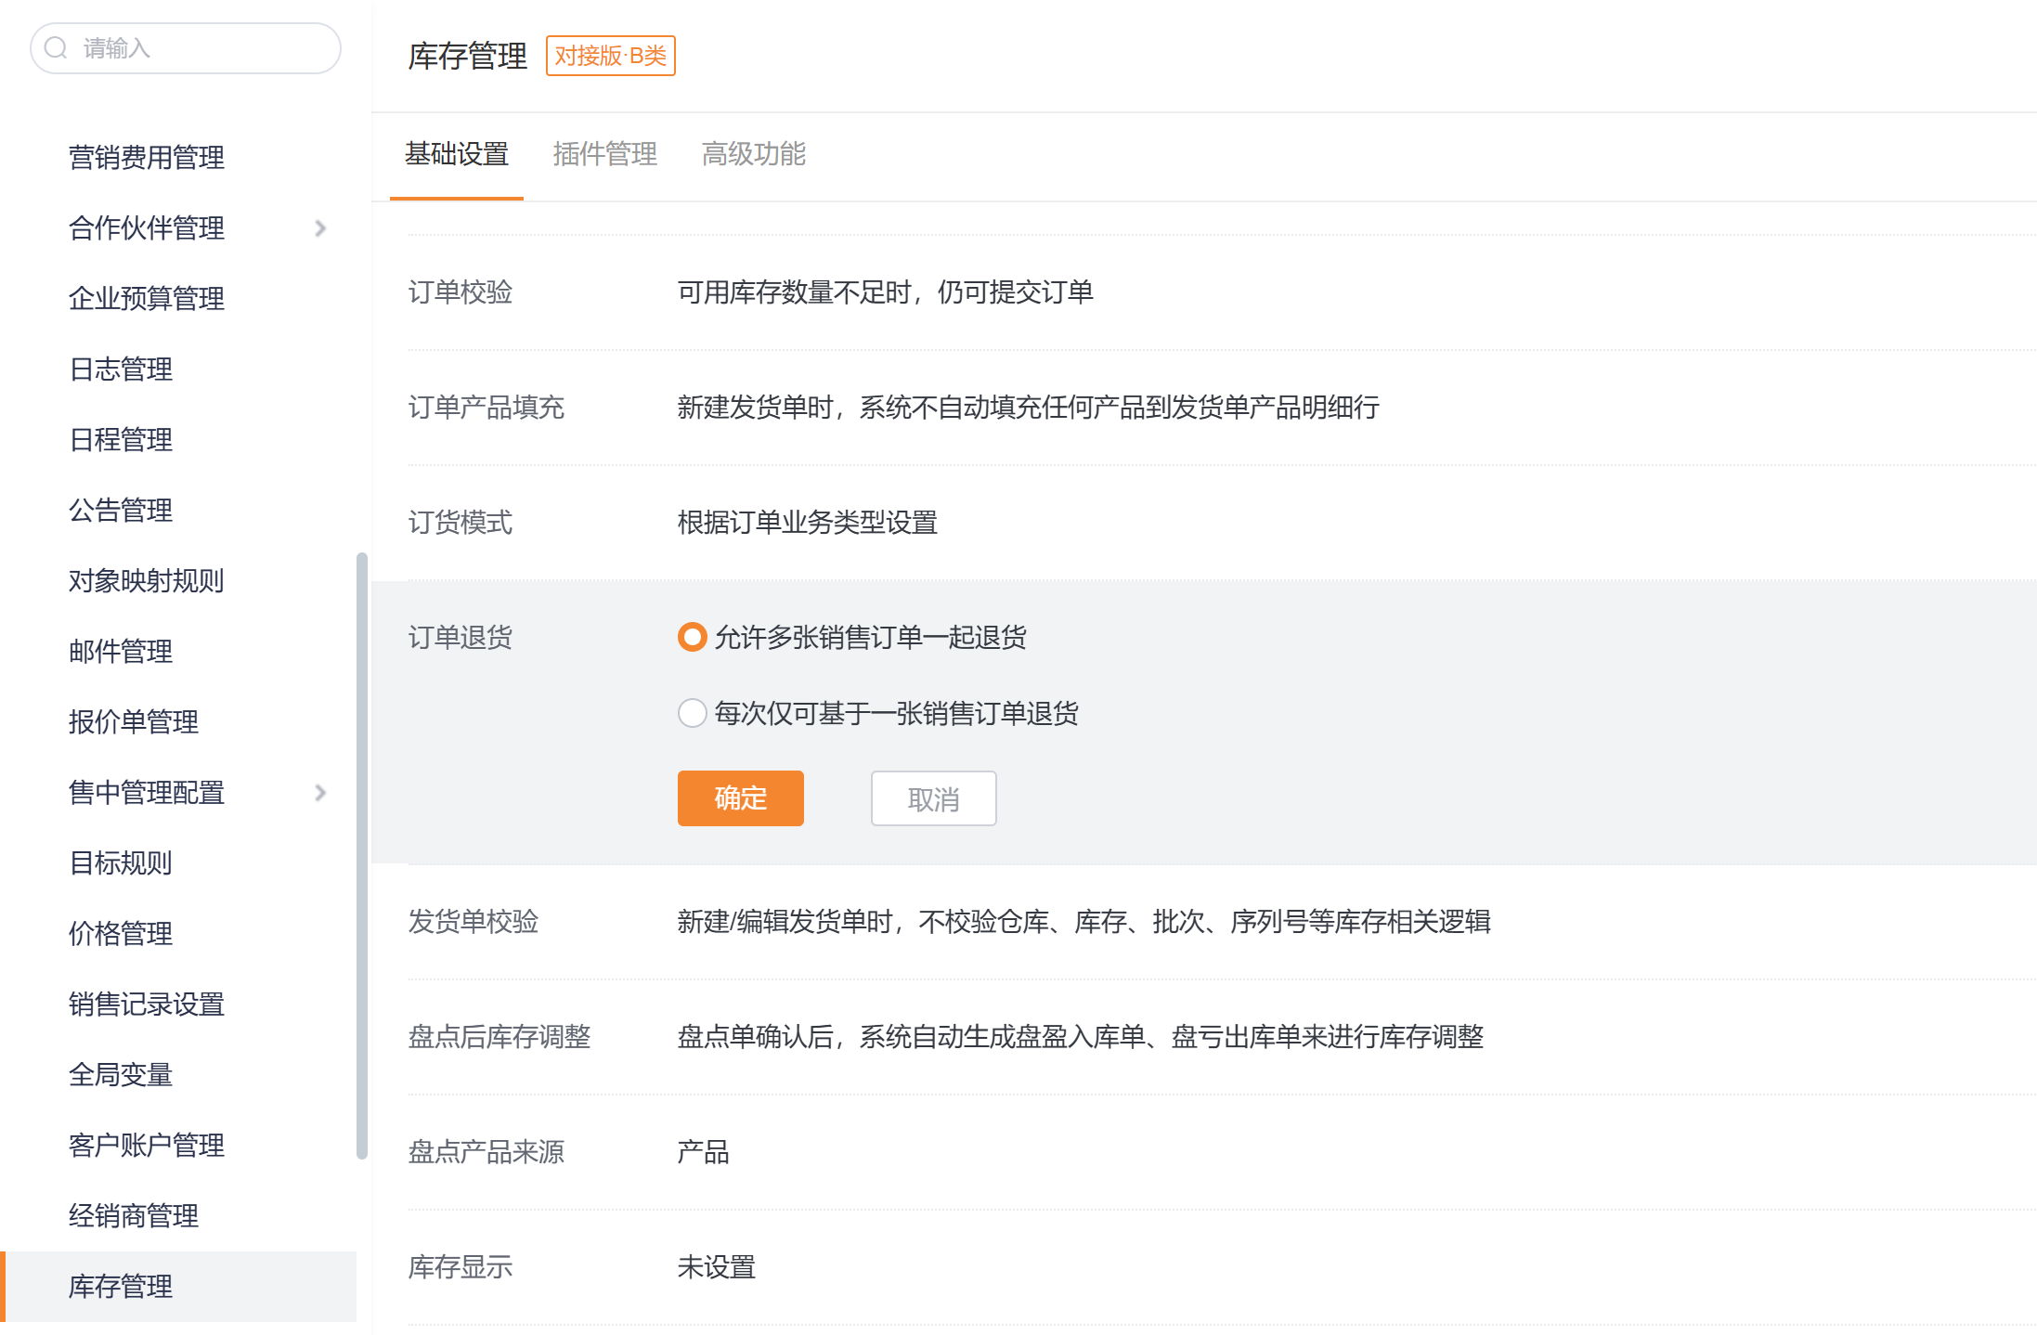
Task: Open 价格管理 from the sidebar
Action: pos(121,934)
